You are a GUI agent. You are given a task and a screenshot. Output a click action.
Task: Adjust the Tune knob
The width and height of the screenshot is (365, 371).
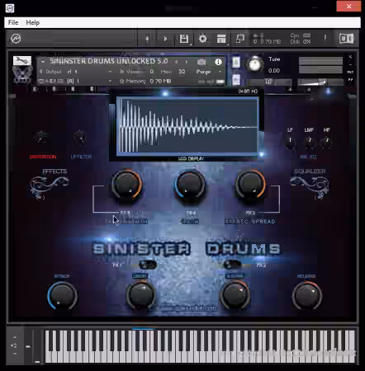pos(254,64)
